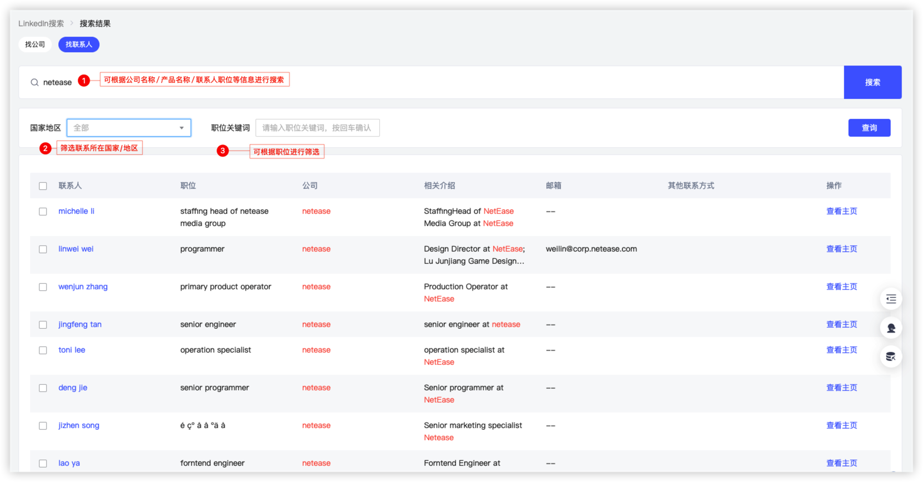Click 查看主页 for michelle li
The image size is (923, 482).
(842, 211)
